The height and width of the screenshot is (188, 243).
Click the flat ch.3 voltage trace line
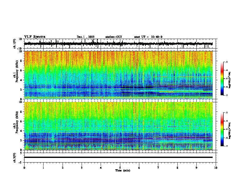[x=118, y=157]
